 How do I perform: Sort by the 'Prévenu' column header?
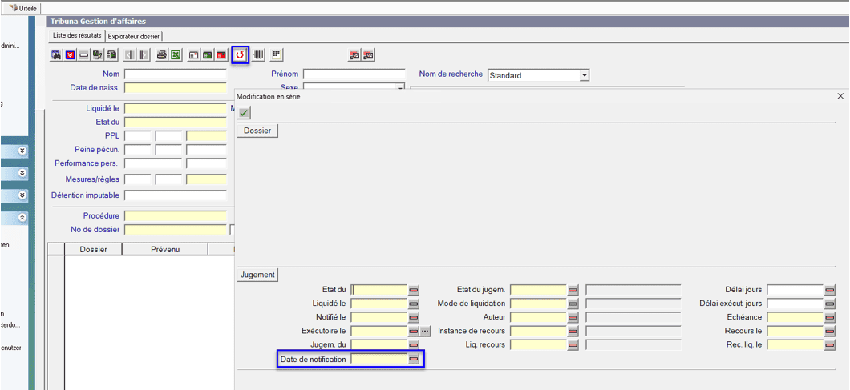[165, 249]
